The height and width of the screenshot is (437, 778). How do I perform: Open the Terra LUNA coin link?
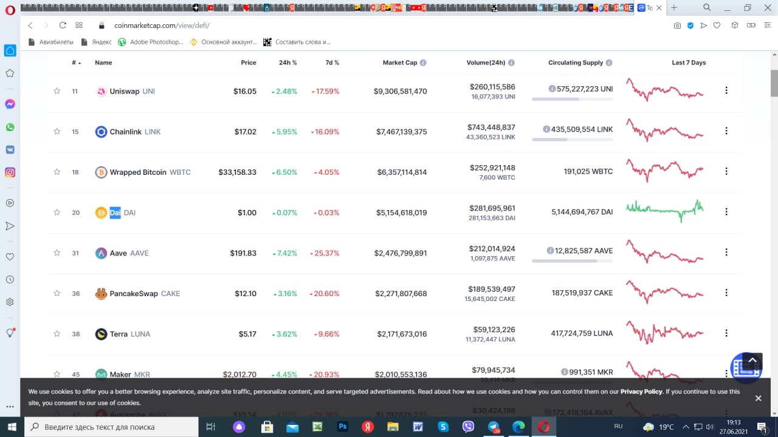click(x=123, y=334)
